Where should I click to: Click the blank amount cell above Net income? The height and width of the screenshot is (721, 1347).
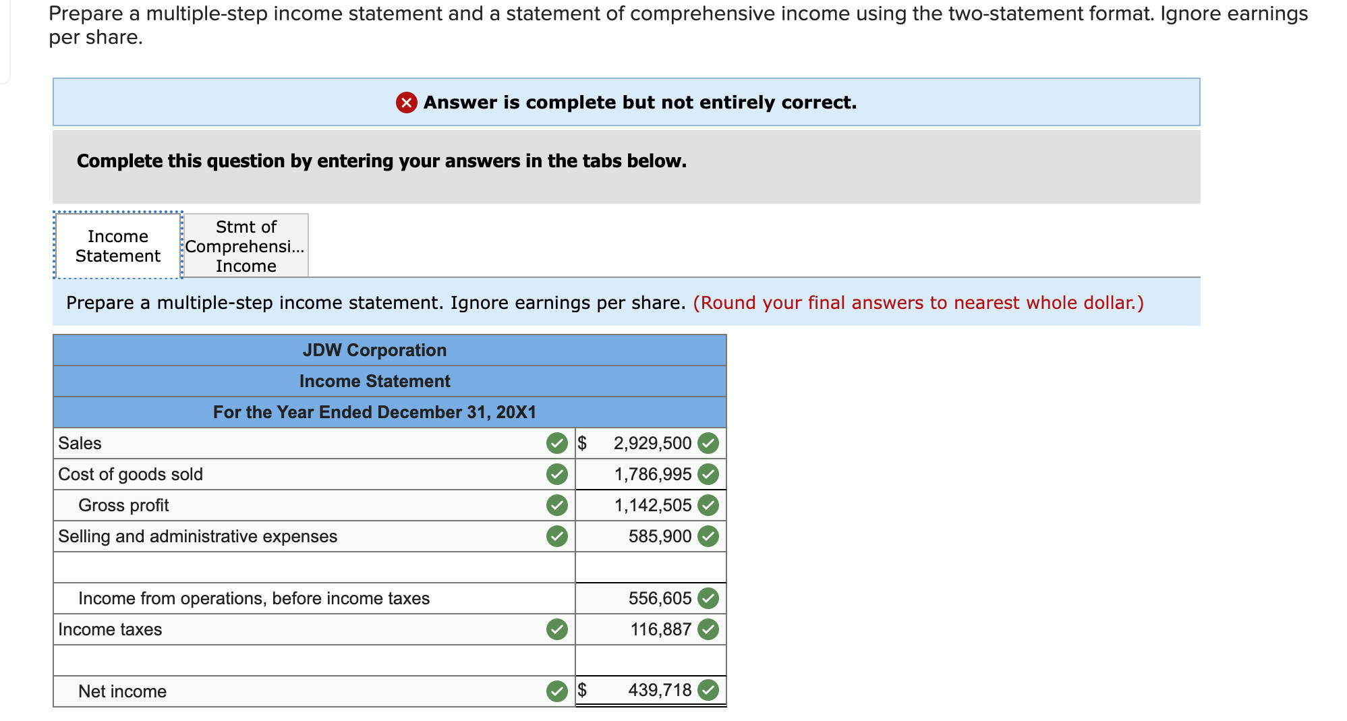648,659
